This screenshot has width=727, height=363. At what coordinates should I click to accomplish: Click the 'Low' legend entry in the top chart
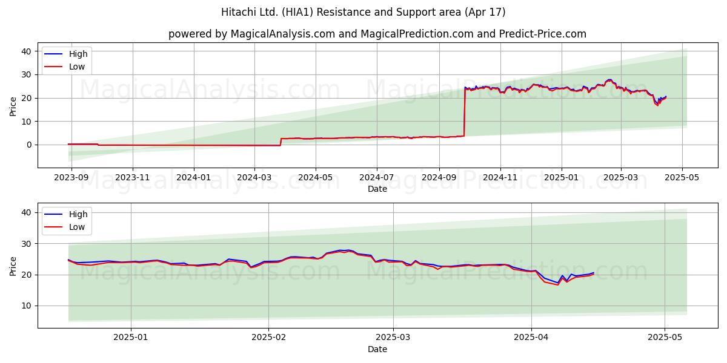(x=77, y=67)
